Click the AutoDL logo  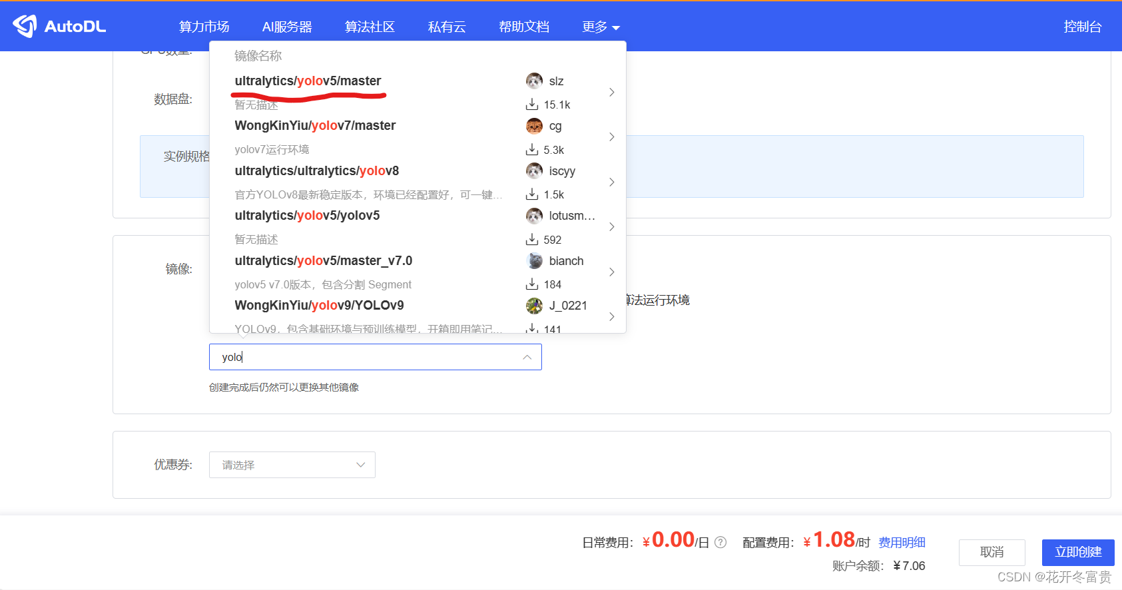(59, 27)
